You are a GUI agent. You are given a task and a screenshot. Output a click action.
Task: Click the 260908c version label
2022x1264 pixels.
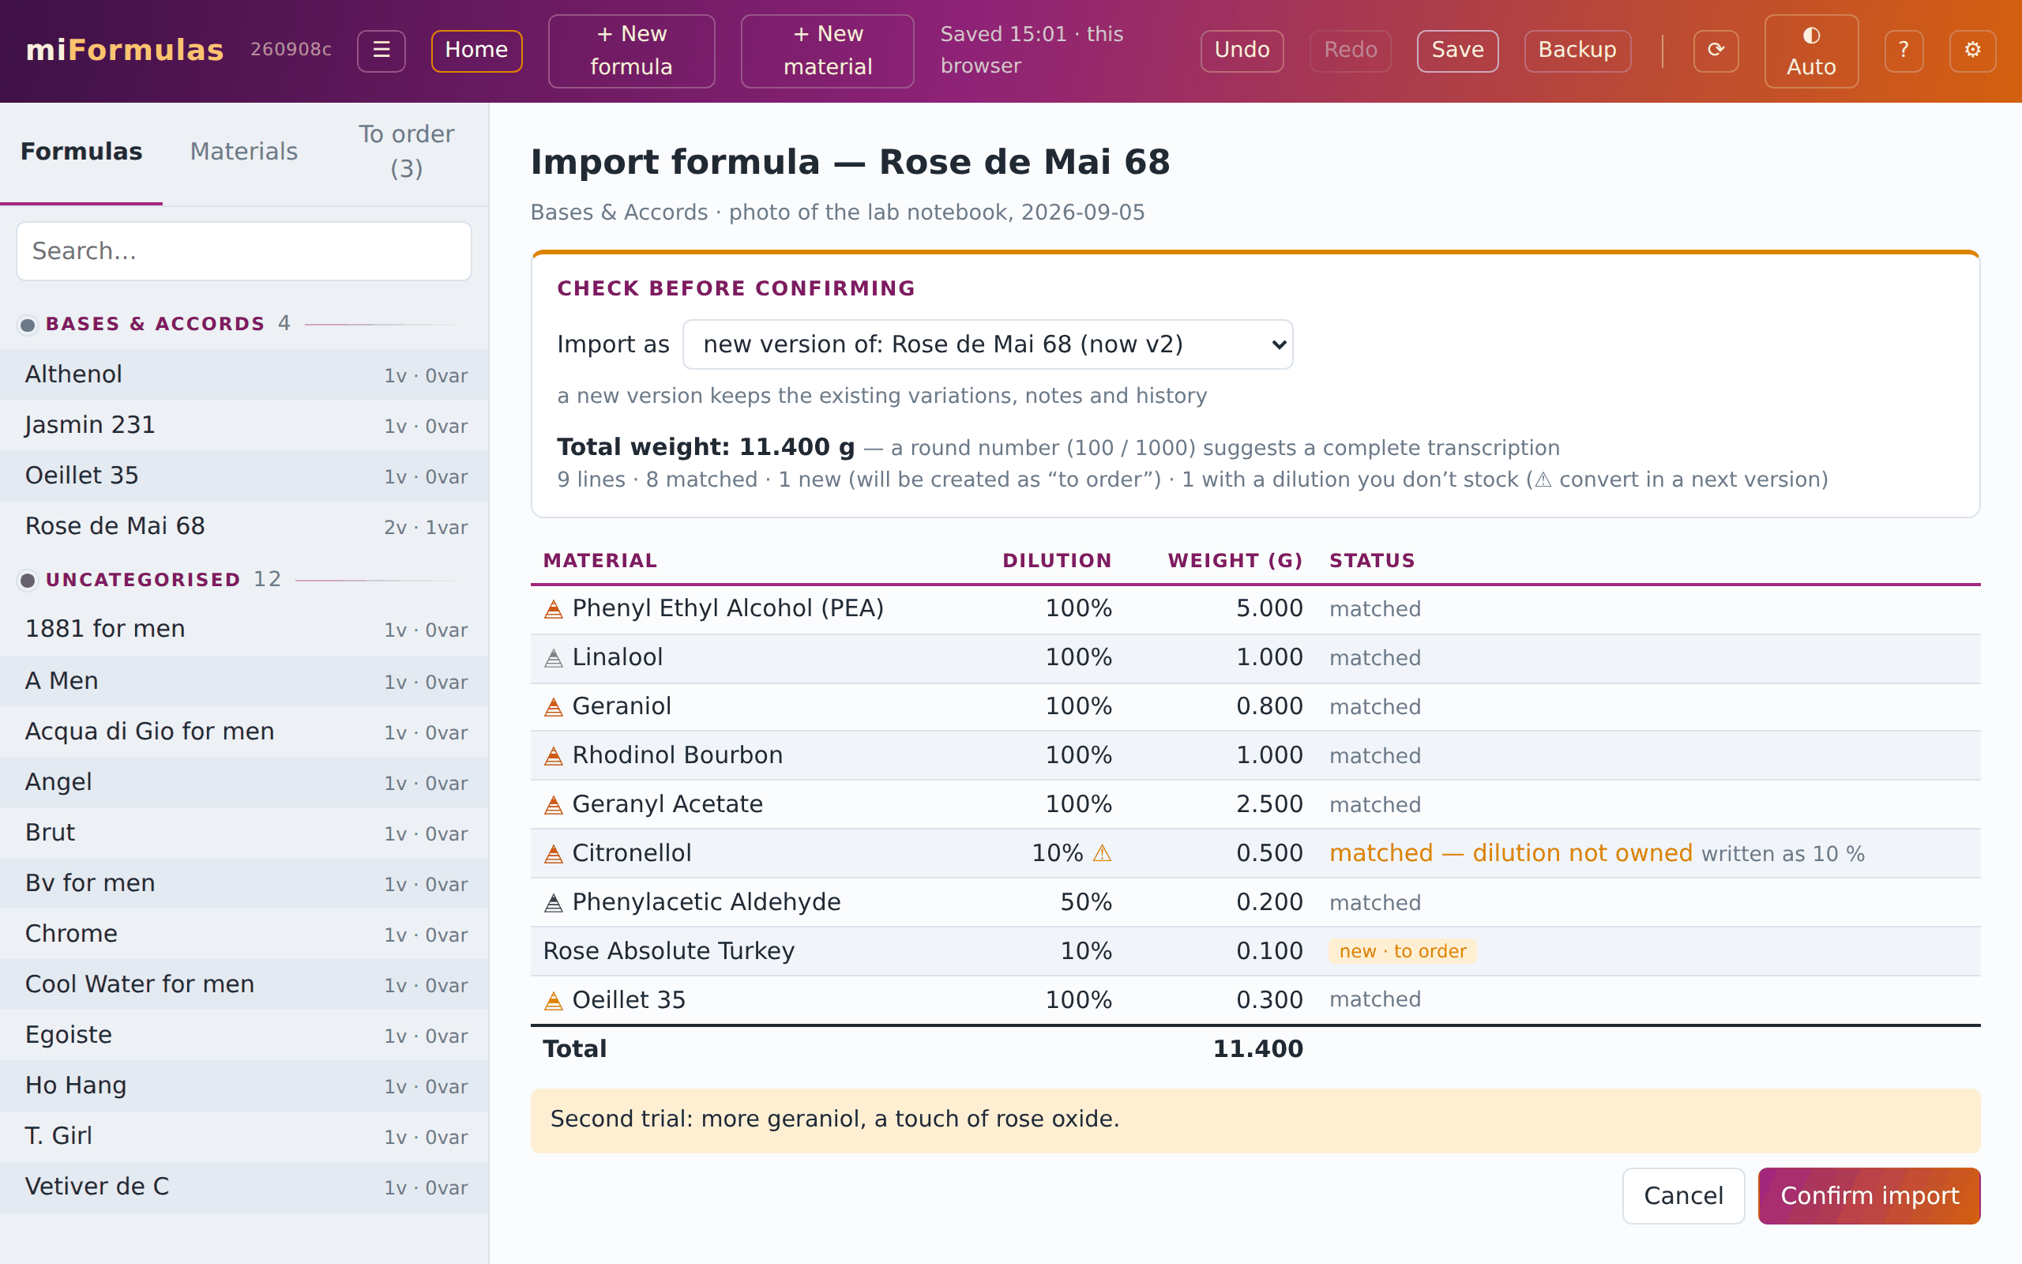click(291, 50)
